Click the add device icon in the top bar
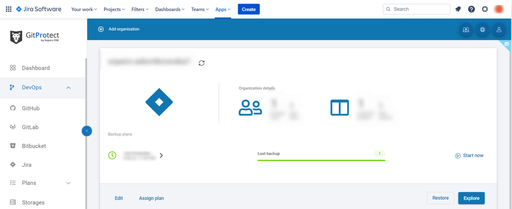Screen dimensions: 512x209 click(x=466, y=30)
